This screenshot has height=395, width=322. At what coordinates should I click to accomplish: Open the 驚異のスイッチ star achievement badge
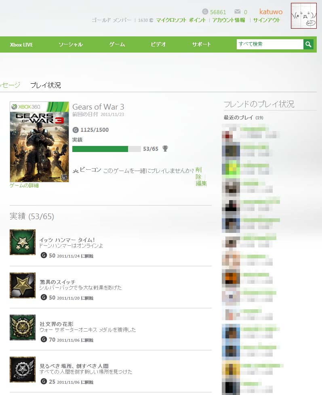pos(23,285)
